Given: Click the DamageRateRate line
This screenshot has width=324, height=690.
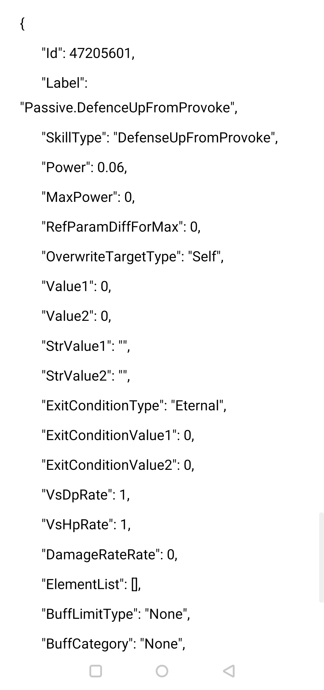Looking at the screenshot, I should pyautogui.click(x=109, y=555).
